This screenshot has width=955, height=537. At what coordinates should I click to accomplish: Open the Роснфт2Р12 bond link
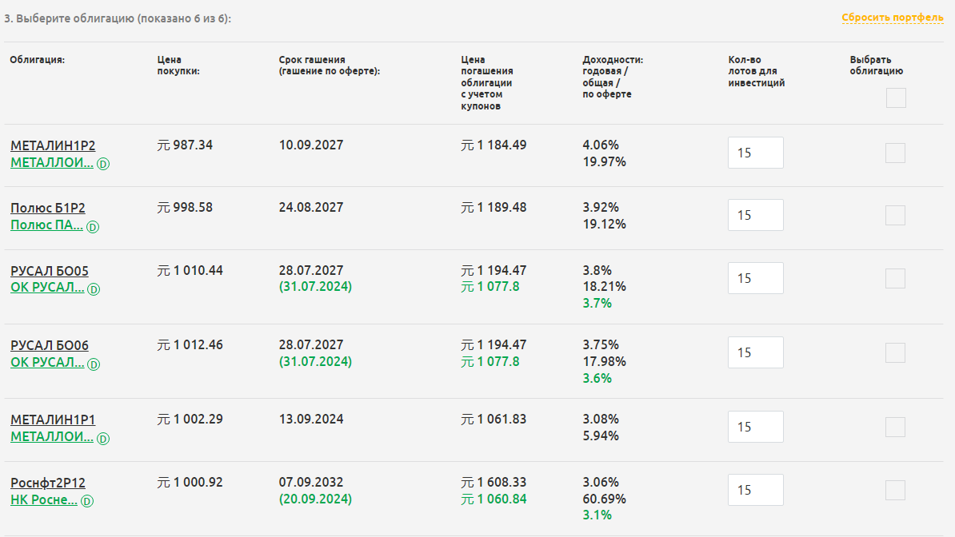tap(47, 483)
